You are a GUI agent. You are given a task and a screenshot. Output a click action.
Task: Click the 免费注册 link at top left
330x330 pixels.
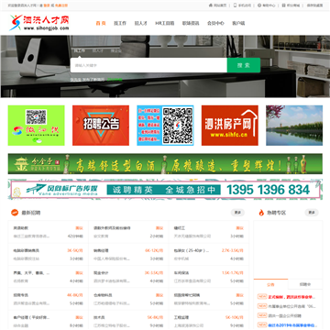61,5
